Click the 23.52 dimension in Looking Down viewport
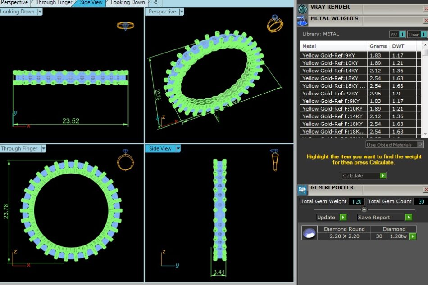428x285 pixels. [x=71, y=121]
